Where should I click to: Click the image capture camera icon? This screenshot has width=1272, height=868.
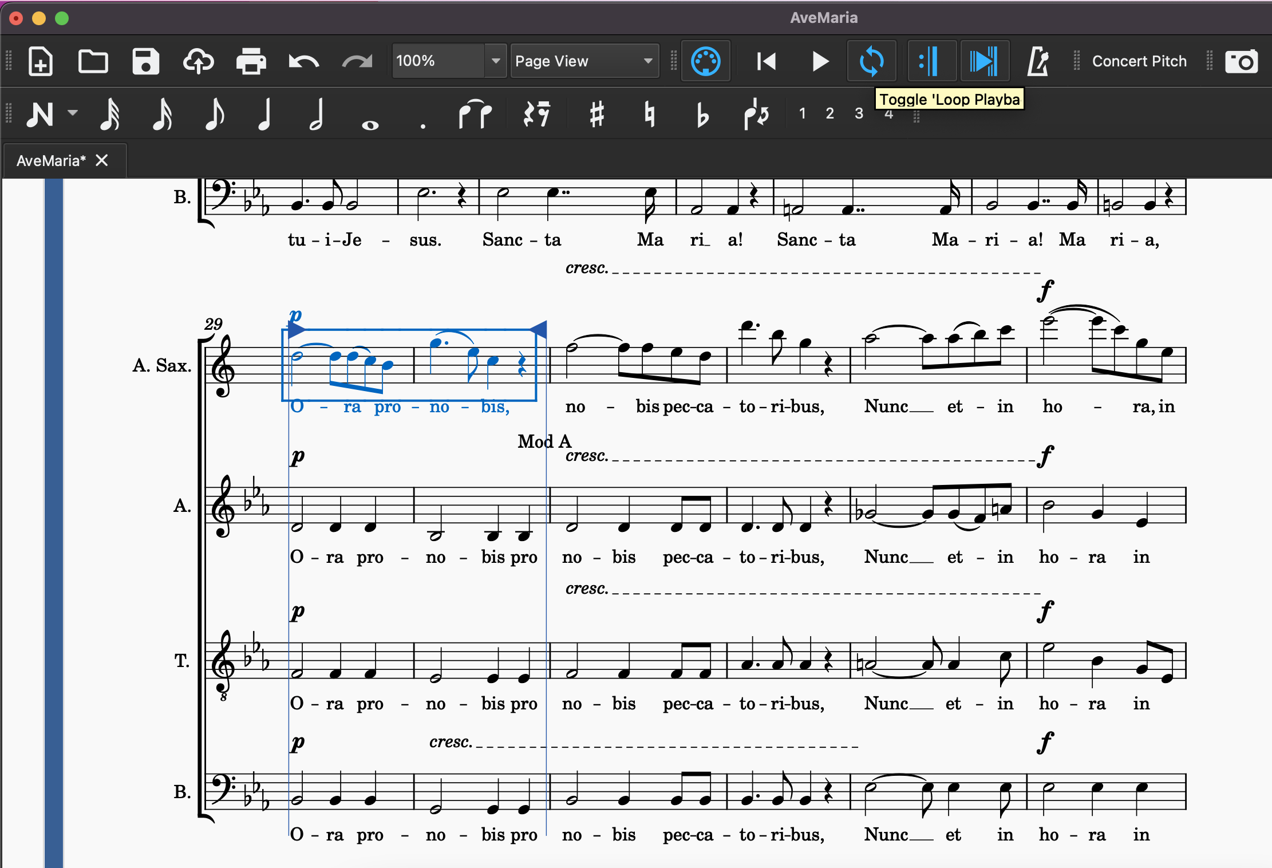tap(1241, 61)
